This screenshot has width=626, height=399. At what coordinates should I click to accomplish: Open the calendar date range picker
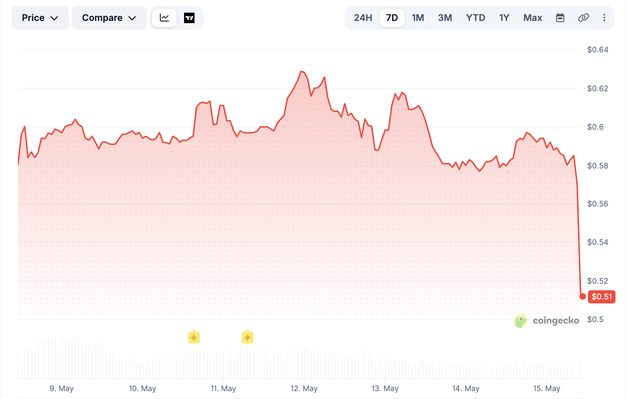[x=560, y=18]
